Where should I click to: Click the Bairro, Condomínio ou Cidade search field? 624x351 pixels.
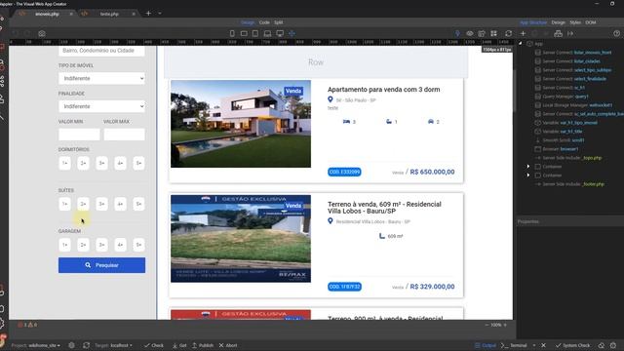point(101,51)
